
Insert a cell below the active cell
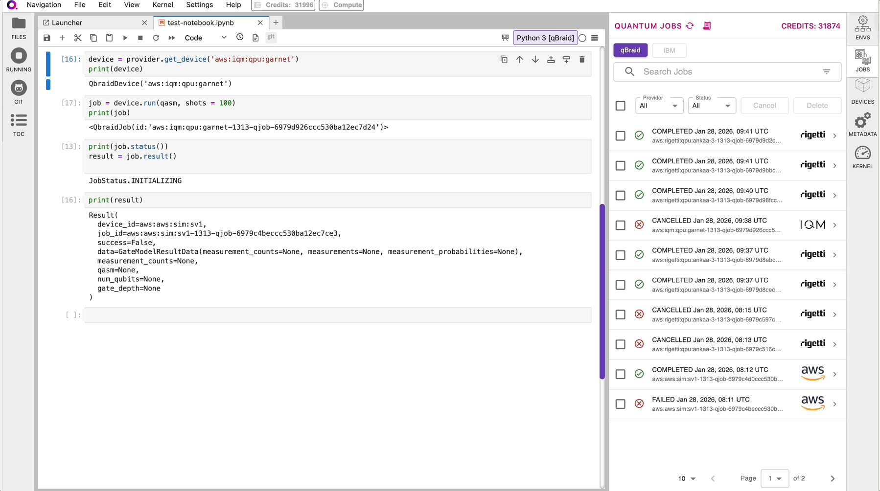point(567,60)
